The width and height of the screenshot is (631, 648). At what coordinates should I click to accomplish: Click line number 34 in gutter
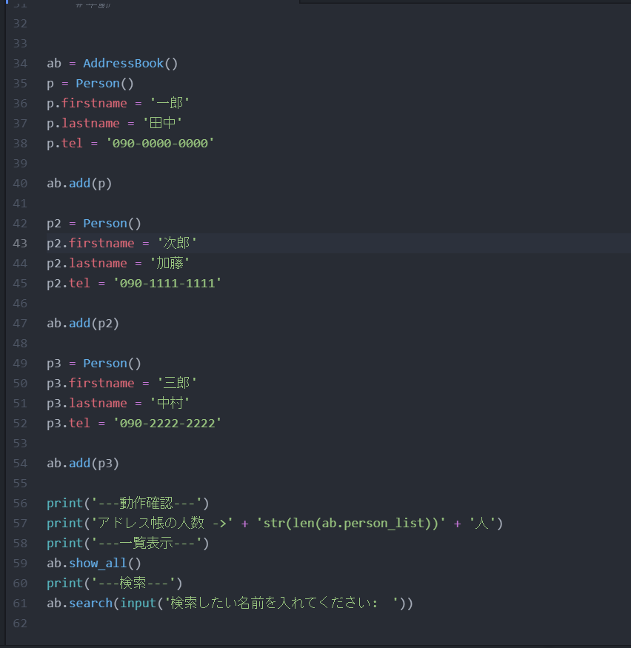[20, 63]
